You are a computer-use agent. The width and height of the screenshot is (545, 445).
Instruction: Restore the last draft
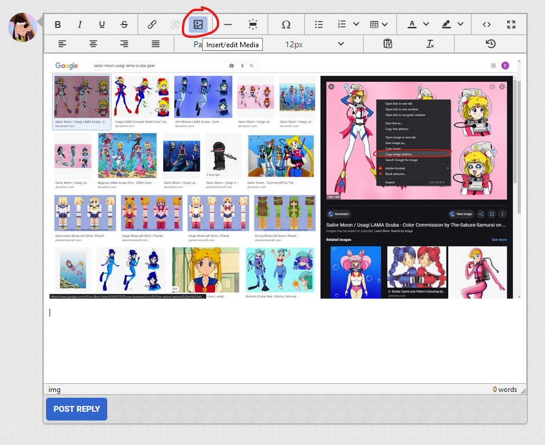click(x=490, y=44)
